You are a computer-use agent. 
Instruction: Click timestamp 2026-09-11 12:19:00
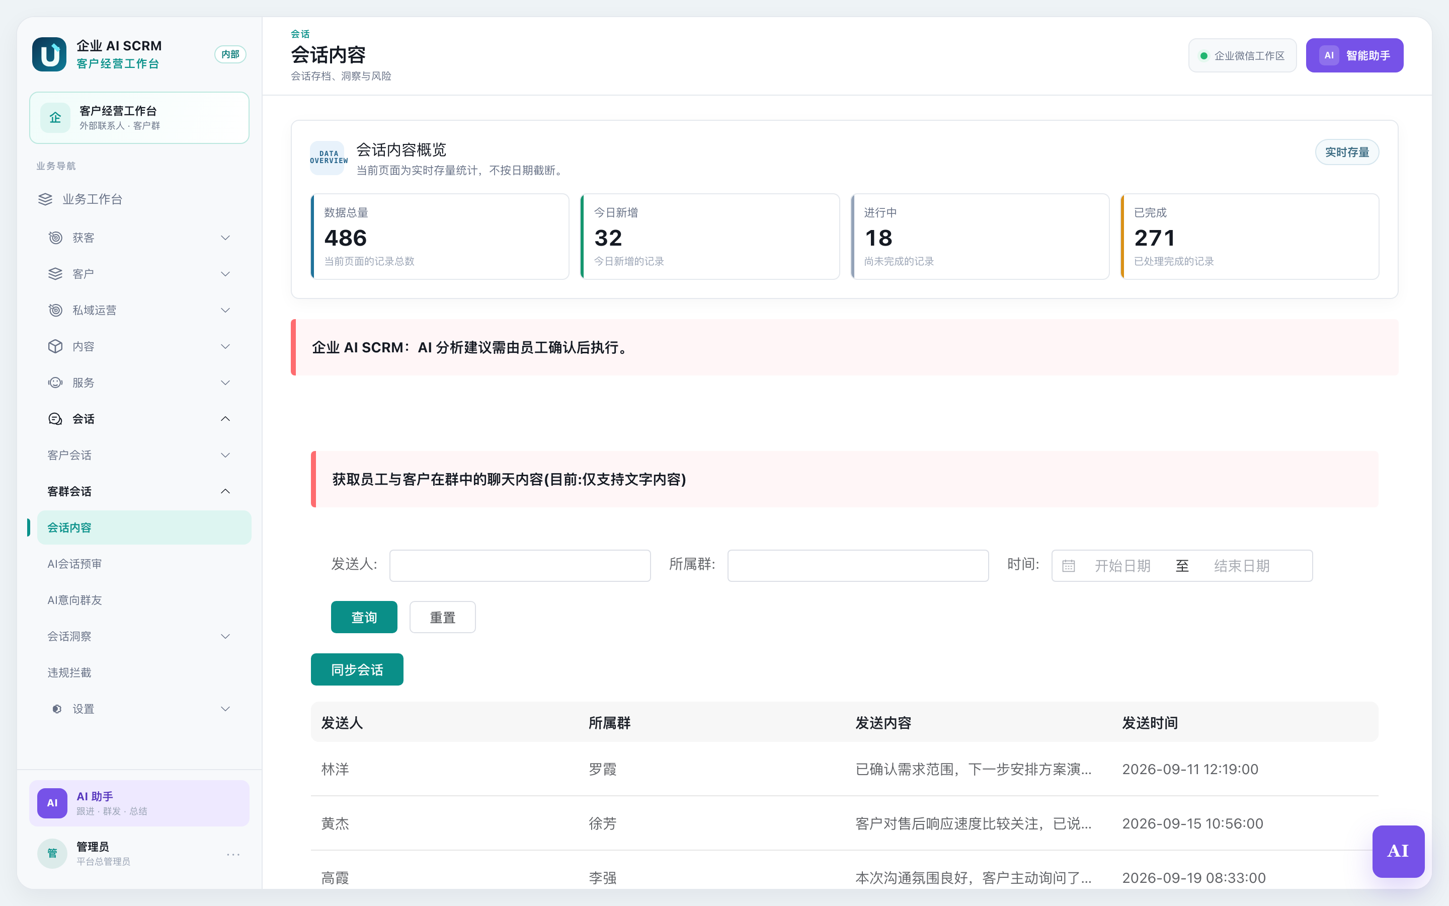pos(1190,769)
